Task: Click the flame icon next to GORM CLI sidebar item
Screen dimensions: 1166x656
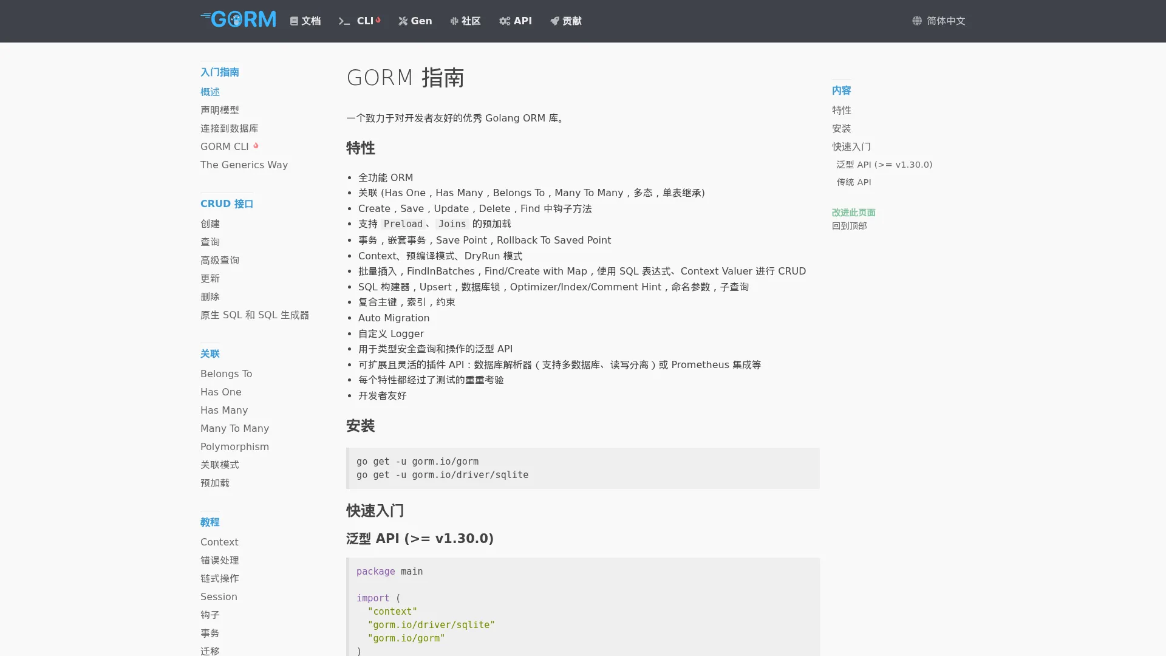Action: point(256,146)
